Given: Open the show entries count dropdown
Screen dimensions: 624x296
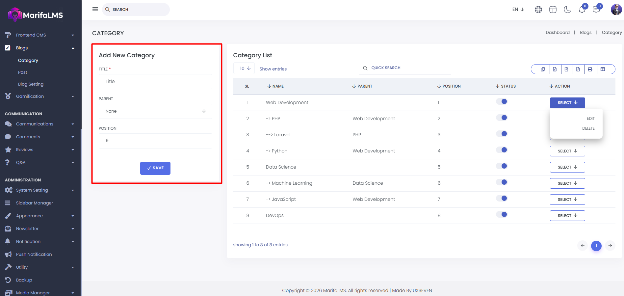Looking at the screenshot, I should point(245,68).
